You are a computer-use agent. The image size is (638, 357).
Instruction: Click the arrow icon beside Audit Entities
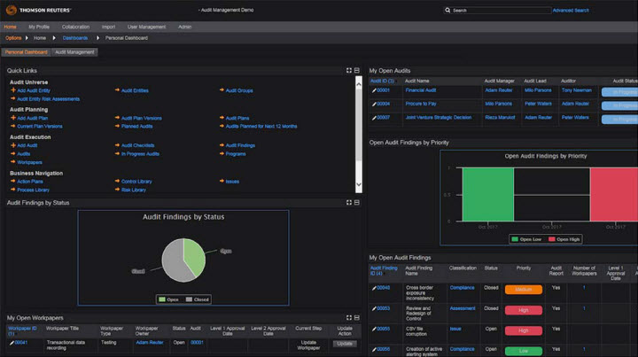click(117, 90)
